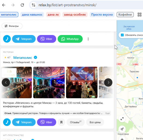Show next photo in Мегаполис gallery

point(108,82)
